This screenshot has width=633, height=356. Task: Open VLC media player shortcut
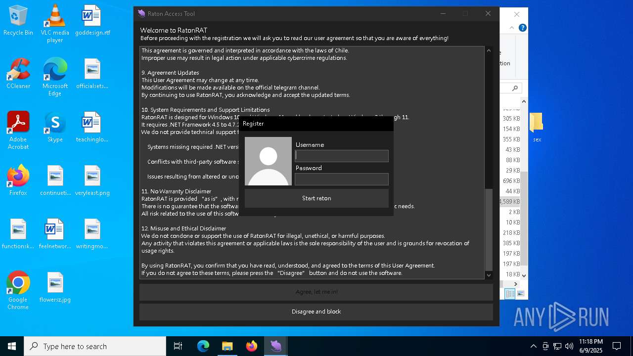(x=55, y=24)
